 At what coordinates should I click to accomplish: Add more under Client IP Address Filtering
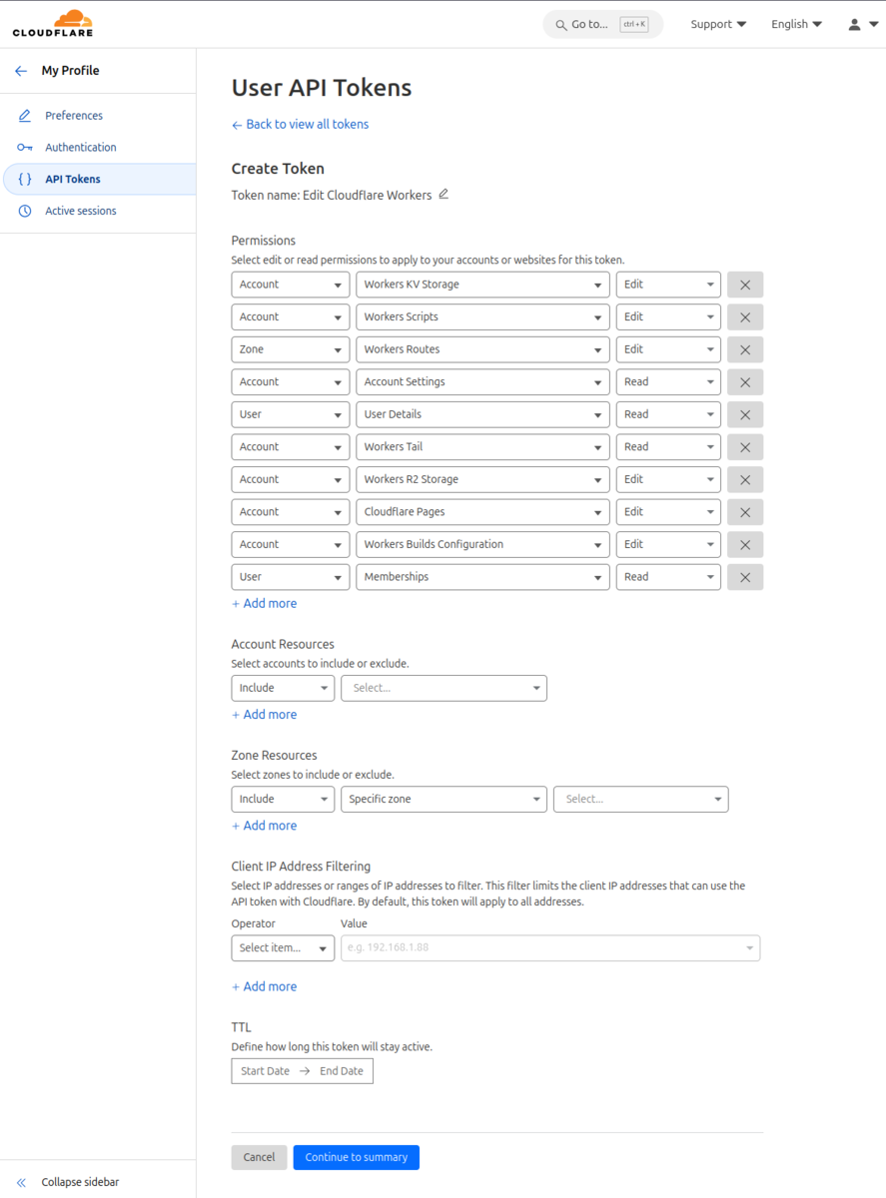point(265,986)
